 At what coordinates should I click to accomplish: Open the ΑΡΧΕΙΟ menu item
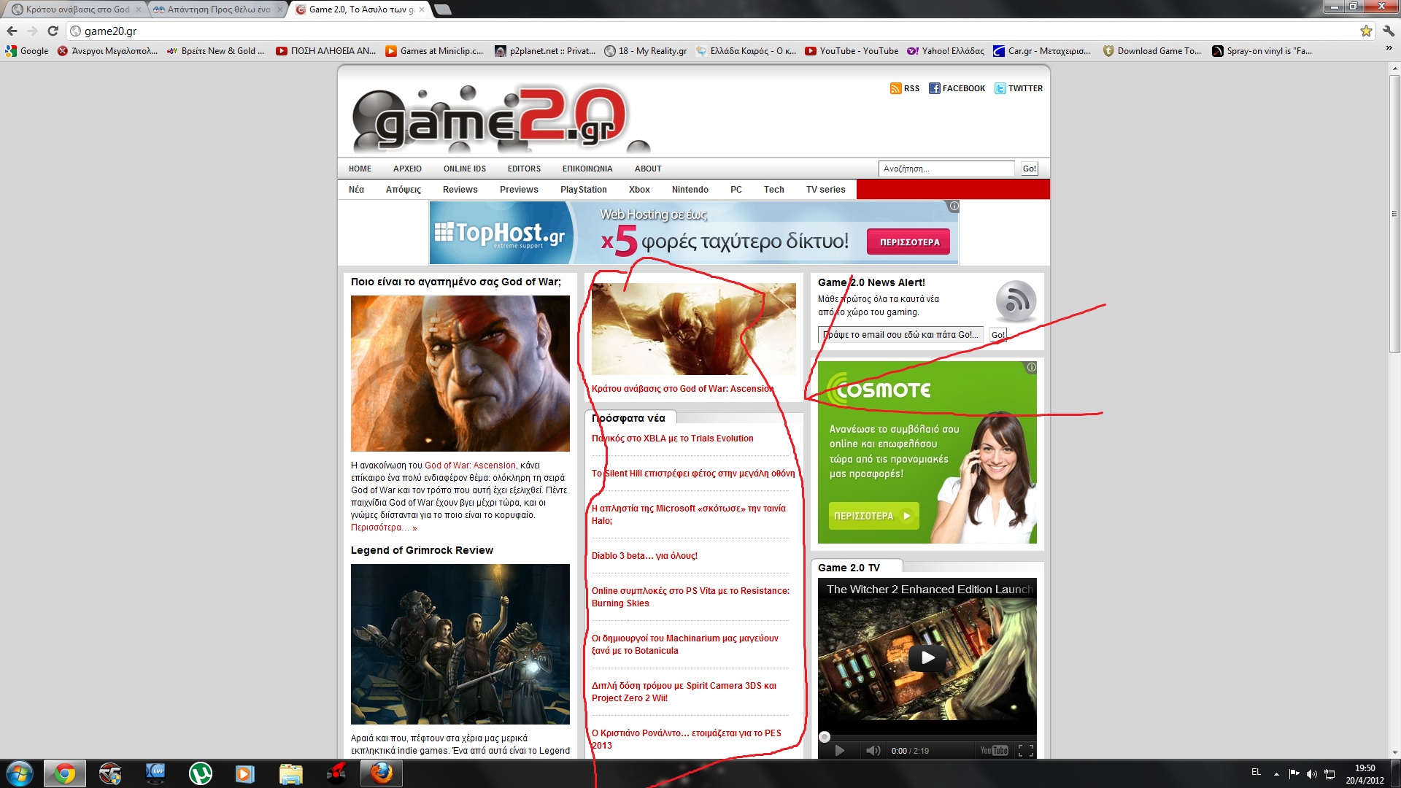tap(407, 169)
